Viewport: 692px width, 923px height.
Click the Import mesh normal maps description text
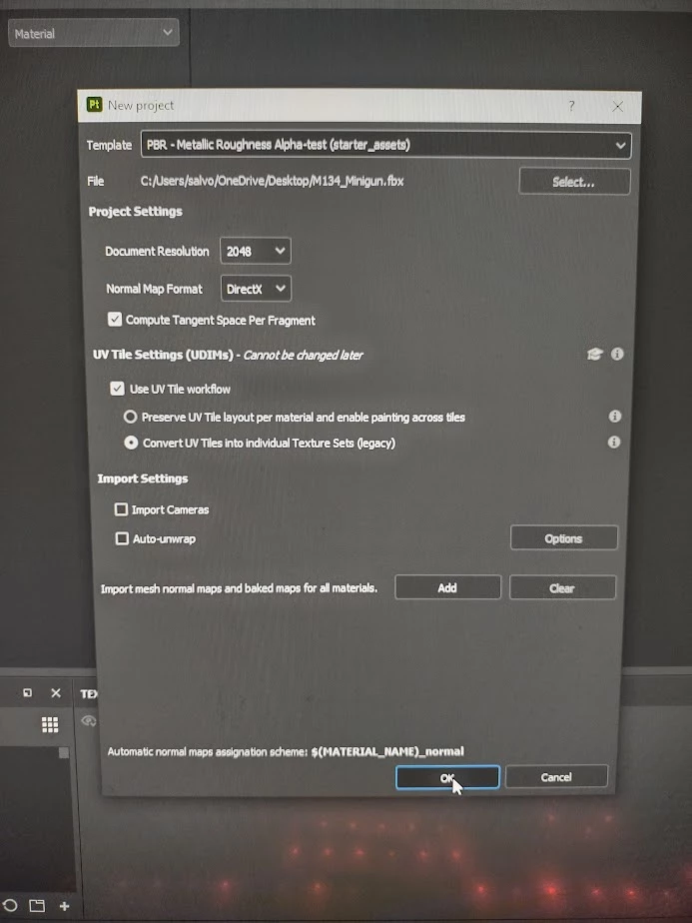tap(239, 588)
